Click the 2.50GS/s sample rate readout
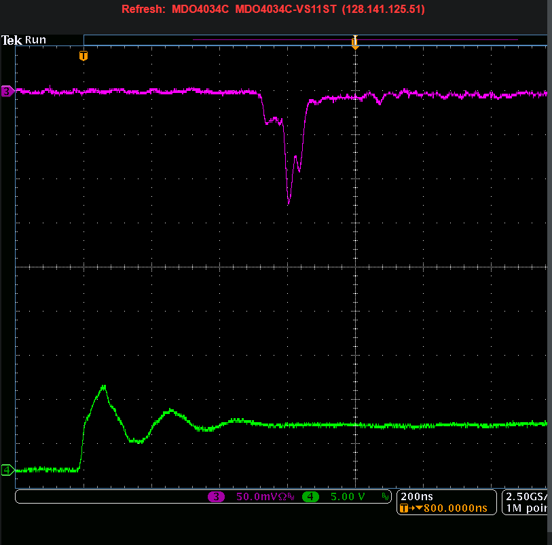The width and height of the screenshot is (552, 545). click(528, 497)
